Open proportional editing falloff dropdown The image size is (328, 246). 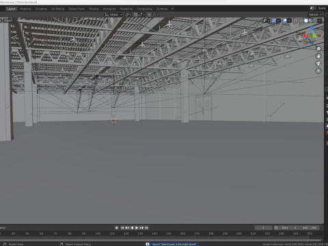click(x=155, y=14)
